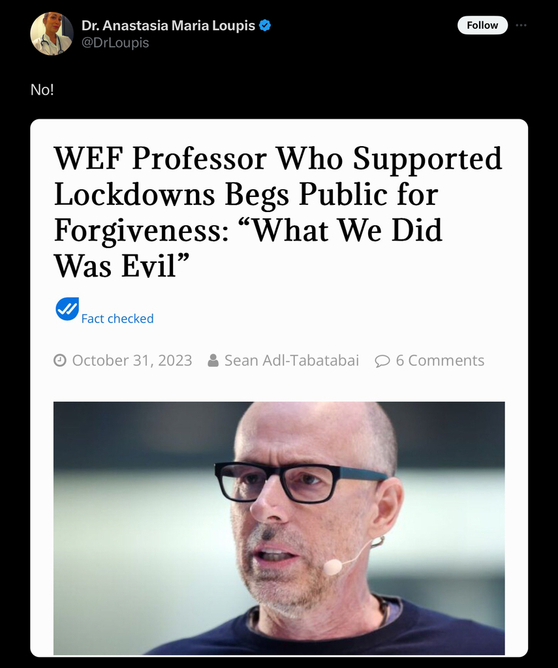
Task: Click the blue verified badge beside the name
Action: click(265, 25)
